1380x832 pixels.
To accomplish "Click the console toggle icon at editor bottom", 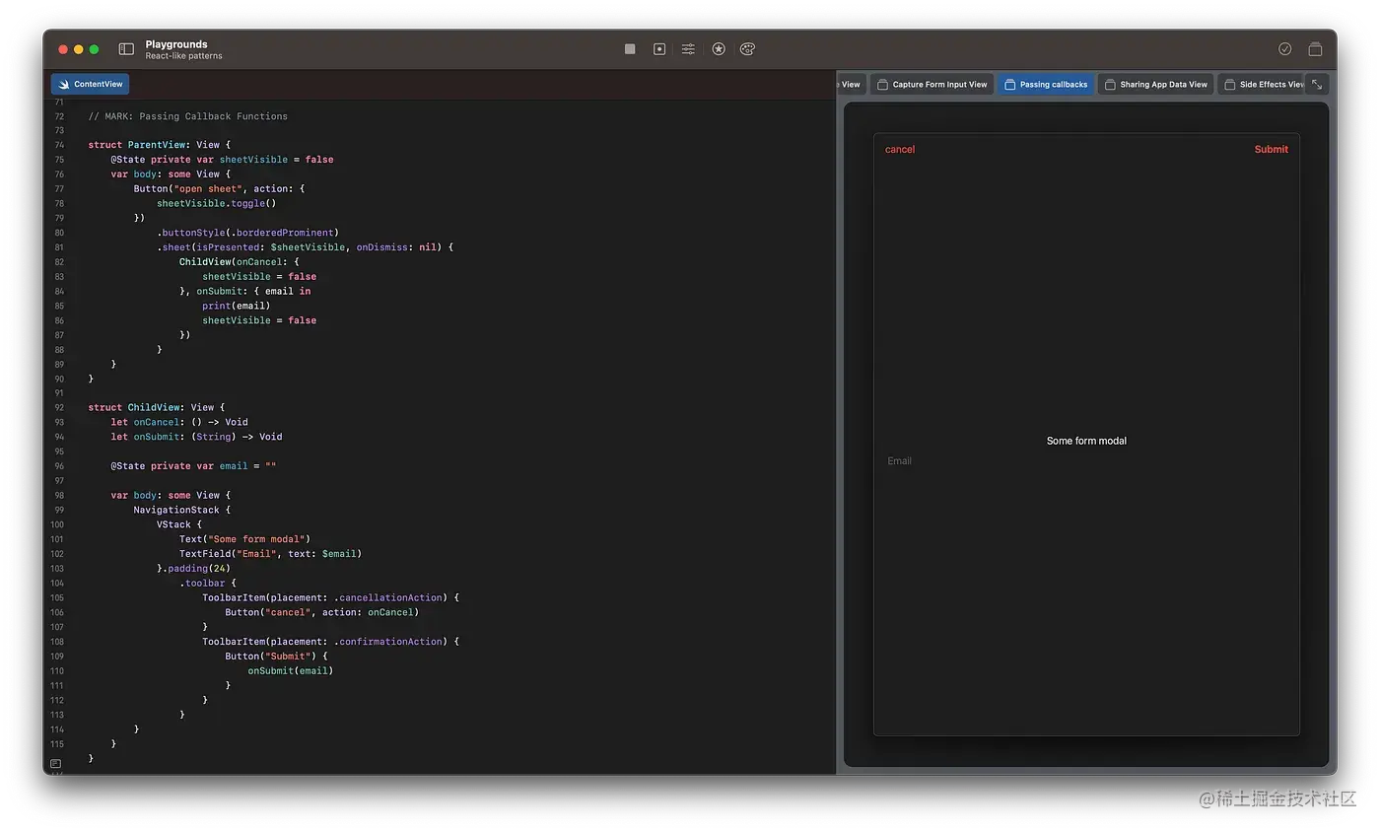I will click(55, 764).
